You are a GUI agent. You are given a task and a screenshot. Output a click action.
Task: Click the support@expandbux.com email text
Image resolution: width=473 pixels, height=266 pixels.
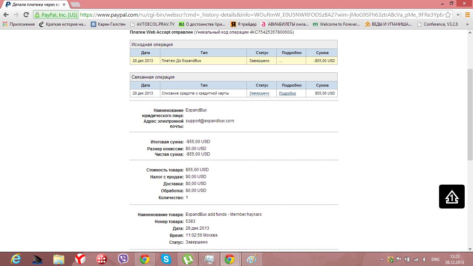point(210,121)
